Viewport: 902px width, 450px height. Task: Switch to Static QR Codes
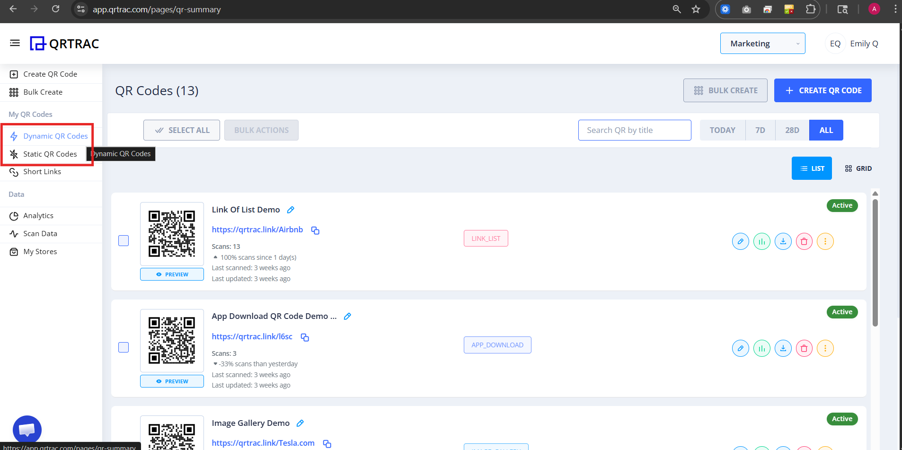point(50,154)
